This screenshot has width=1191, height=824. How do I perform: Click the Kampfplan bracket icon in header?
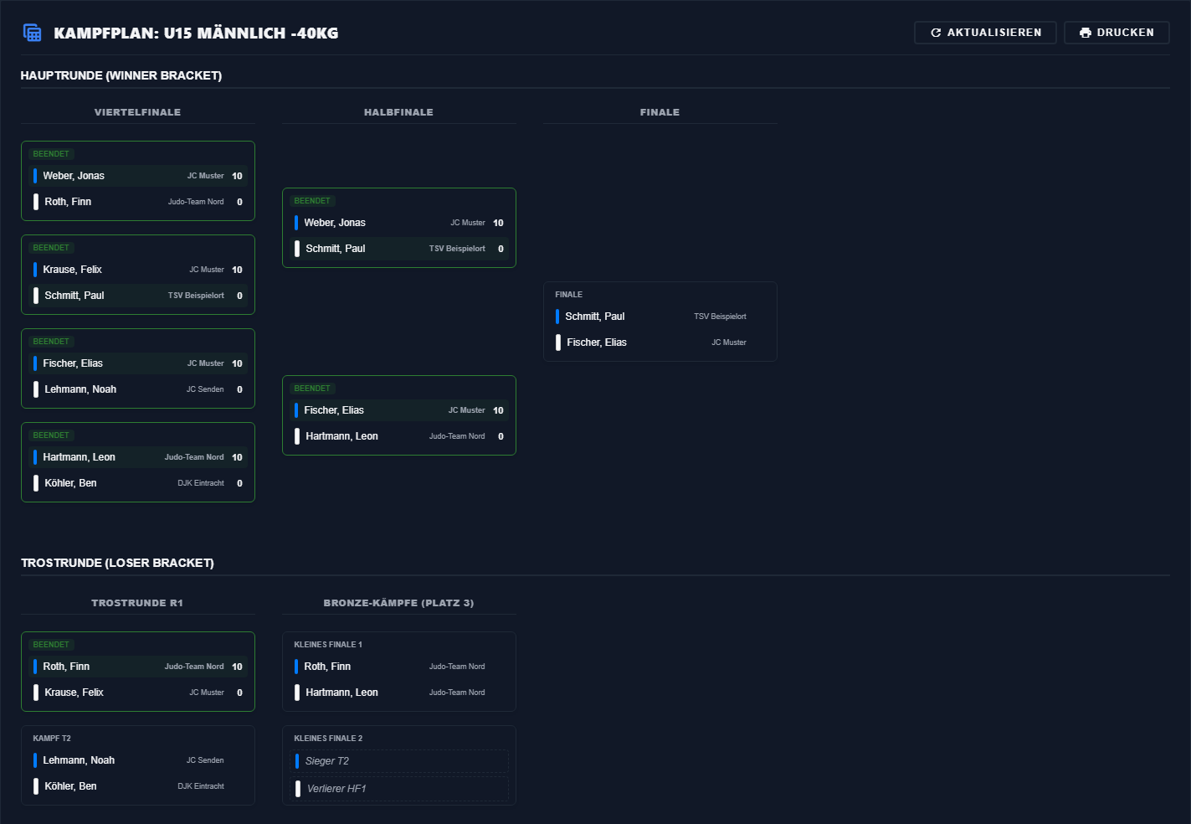click(x=32, y=33)
